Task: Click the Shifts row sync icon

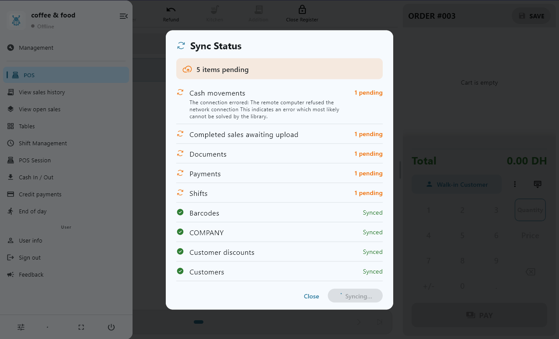Action: (x=180, y=193)
